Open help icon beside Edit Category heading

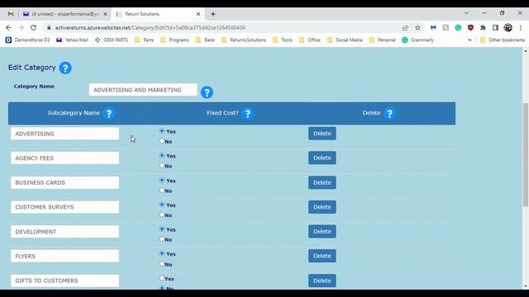65,68
